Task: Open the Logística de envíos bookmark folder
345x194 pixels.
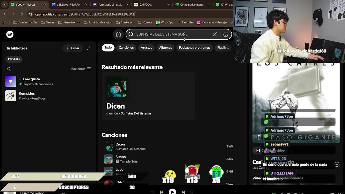Action: [x=98, y=22]
